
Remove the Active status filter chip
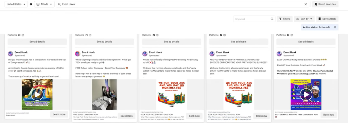[x=335, y=27]
